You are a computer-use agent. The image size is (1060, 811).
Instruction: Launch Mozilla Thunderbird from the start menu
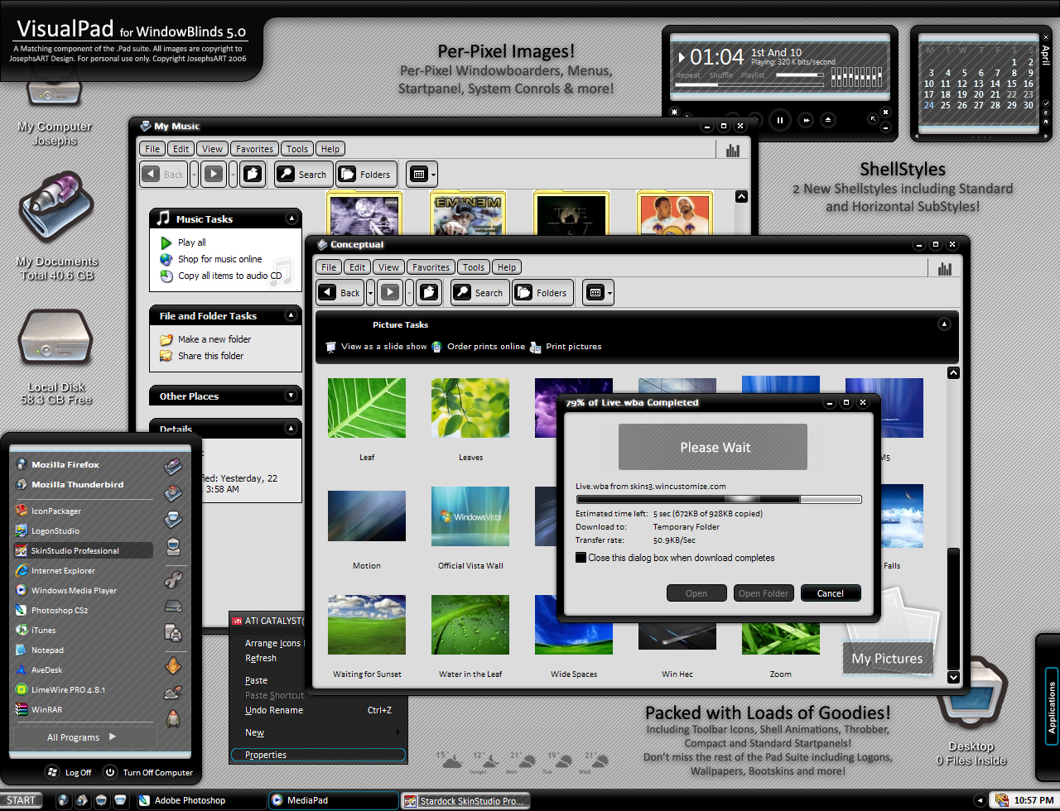69,485
